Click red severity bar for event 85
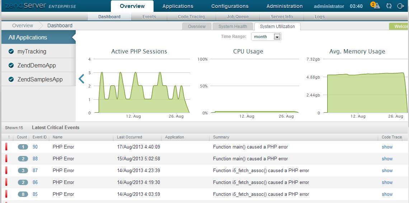Screen dimensions: 409x203 [x=6, y=194]
